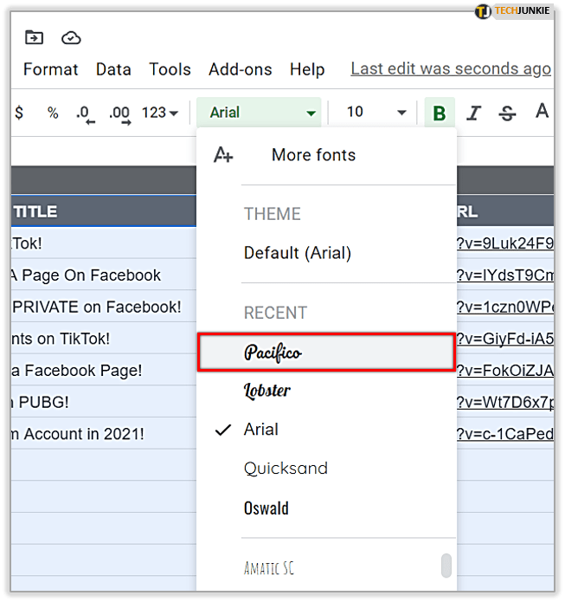The image size is (565, 602).
Task: Click the currency format dollar icon
Action: point(19,113)
